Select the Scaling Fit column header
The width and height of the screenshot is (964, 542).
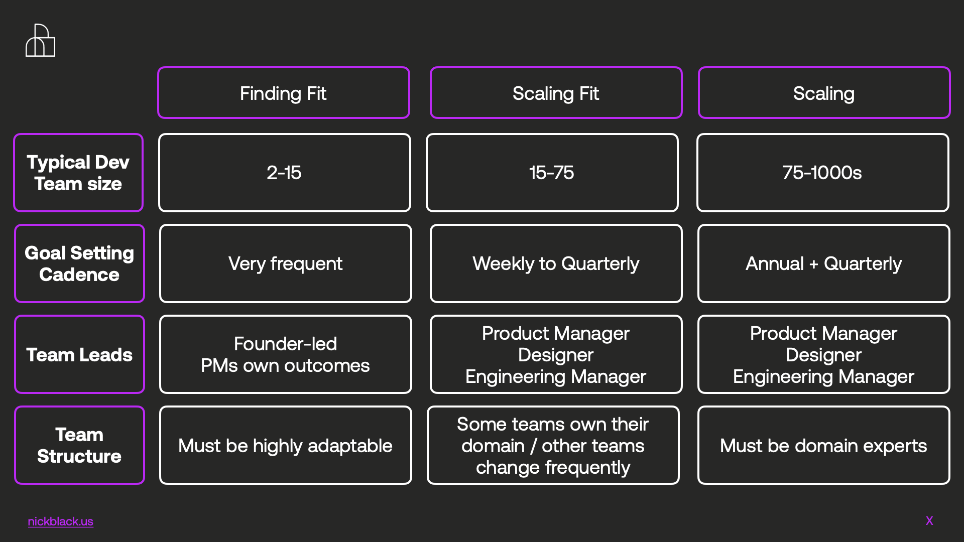click(556, 93)
